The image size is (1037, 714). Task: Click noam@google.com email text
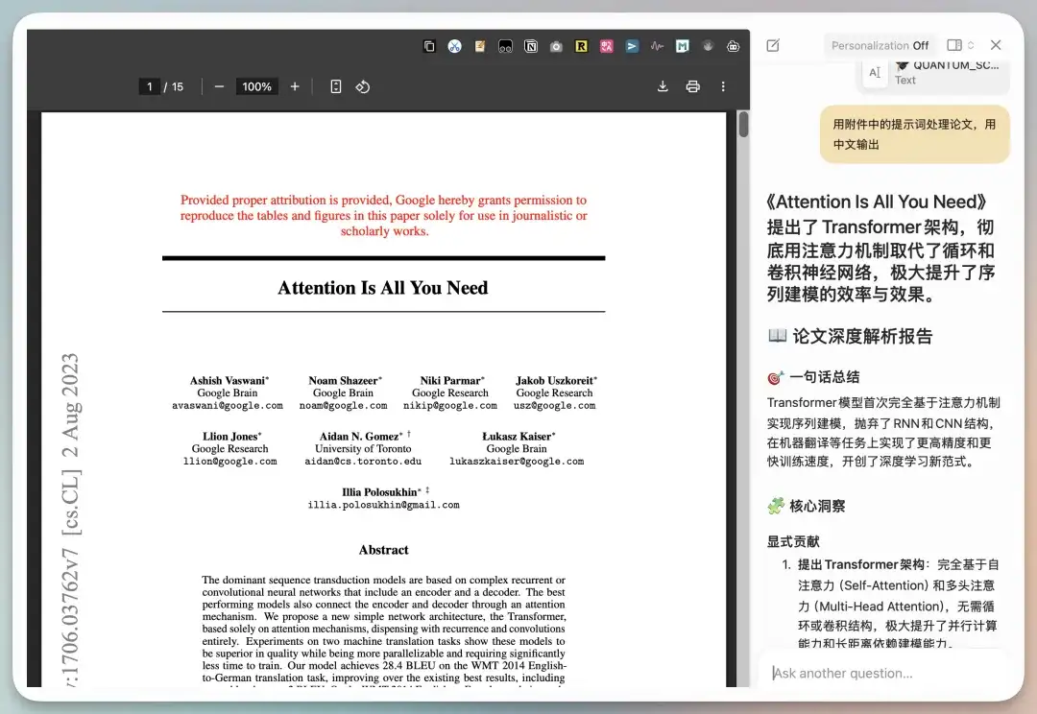(x=343, y=406)
